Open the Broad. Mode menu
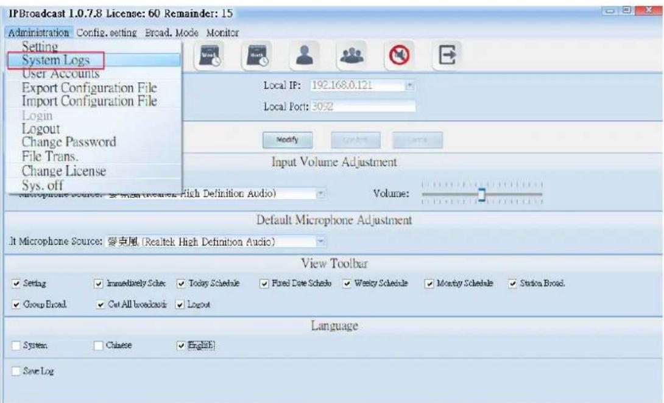 [x=172, y=33]
